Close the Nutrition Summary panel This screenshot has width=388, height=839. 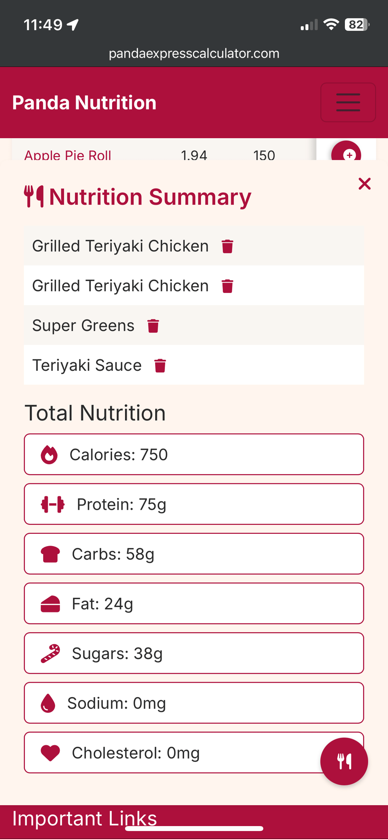(364, 184)
